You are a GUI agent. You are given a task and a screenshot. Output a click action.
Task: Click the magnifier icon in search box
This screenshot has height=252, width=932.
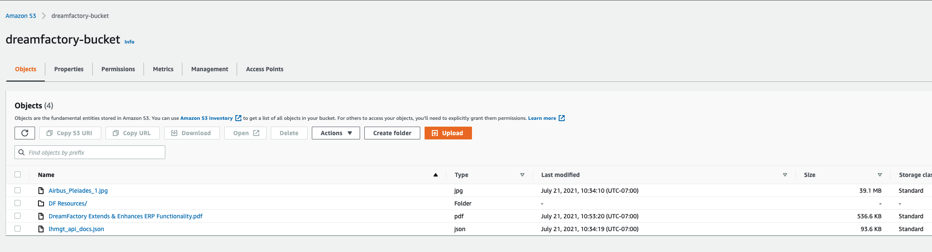[22, 152]
